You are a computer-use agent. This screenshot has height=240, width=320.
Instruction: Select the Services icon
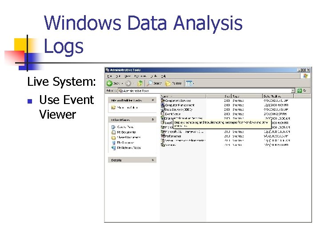tap(163, 145)
